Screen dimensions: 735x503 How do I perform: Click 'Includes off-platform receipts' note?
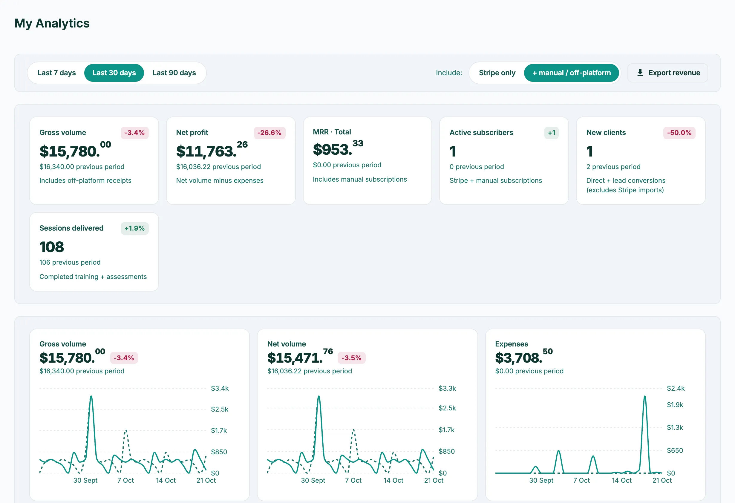[x=85, y=180]
